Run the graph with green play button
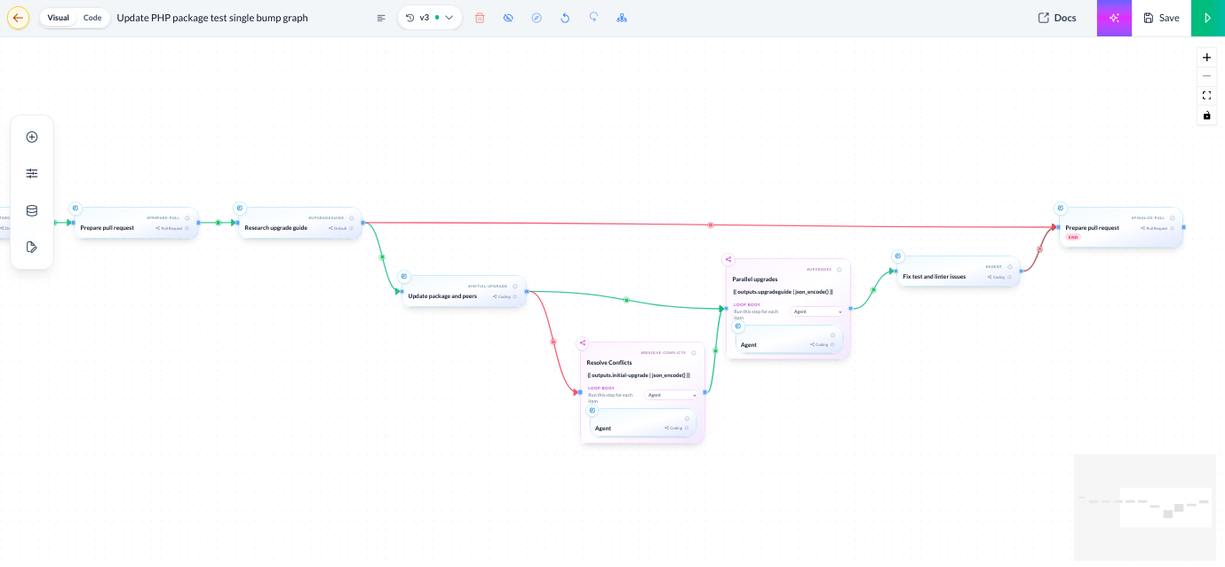This screenshot has height=567, width=1225. [x=1207, y=18]
